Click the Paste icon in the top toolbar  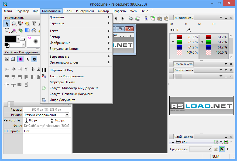coord(160,19)
